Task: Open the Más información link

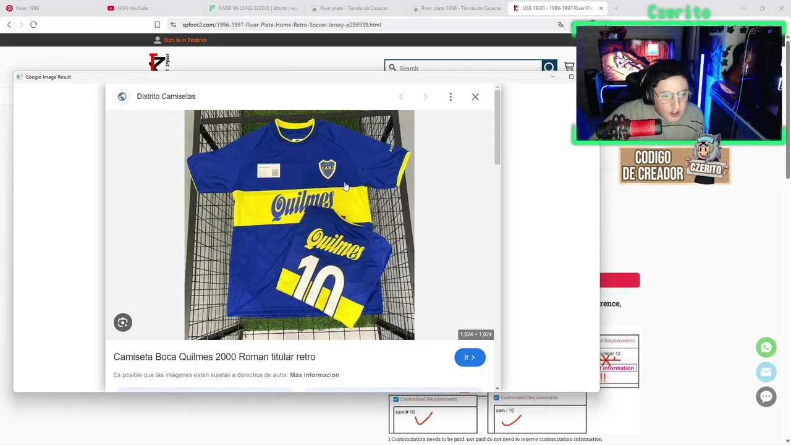Action: [x=315, y=375]
